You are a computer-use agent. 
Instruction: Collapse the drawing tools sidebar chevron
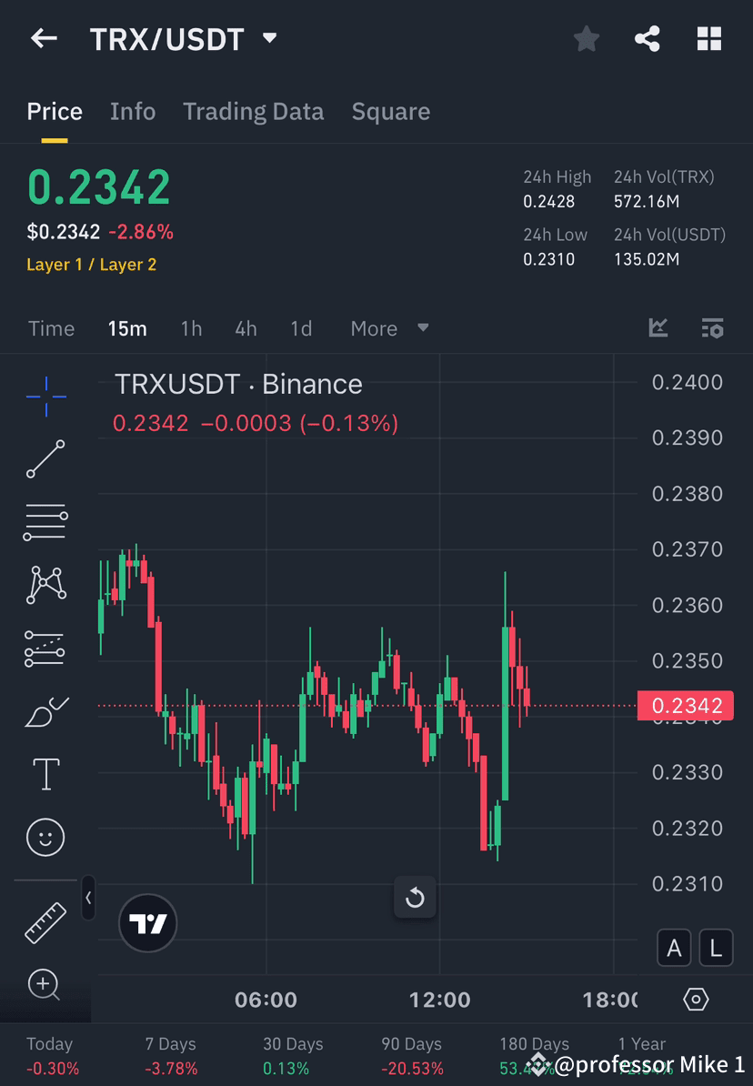(x=88, y=898)
